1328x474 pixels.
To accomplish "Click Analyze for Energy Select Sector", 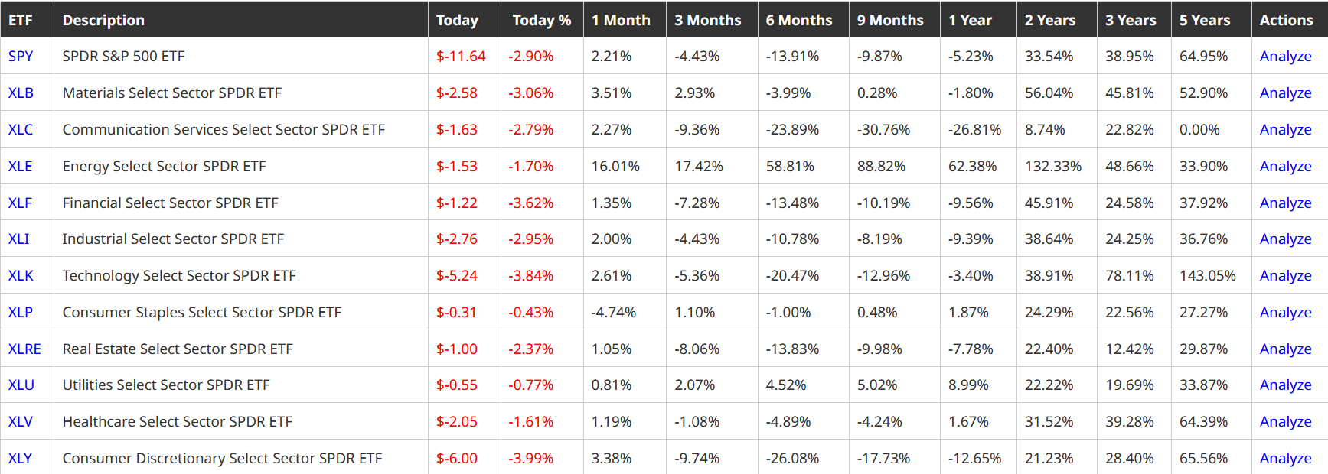I will point(1285,167).
